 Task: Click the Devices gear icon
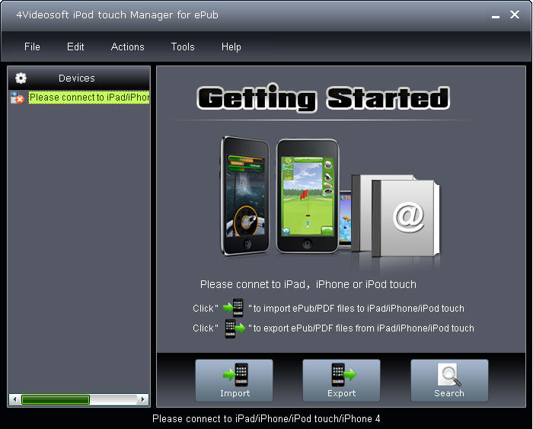[21, 78]
